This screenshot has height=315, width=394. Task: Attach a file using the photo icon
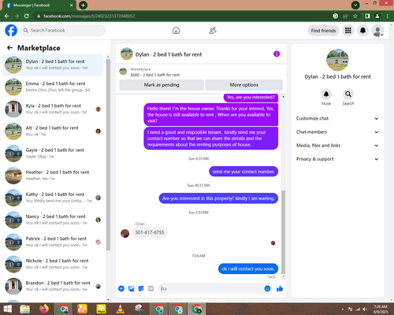[x=131, y=289]
